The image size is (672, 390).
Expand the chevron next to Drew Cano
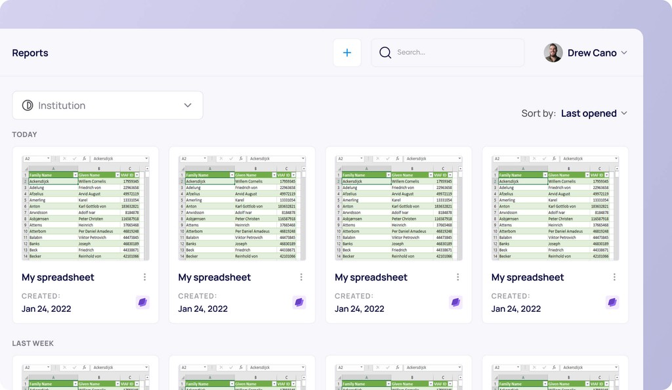coord(624,53)
